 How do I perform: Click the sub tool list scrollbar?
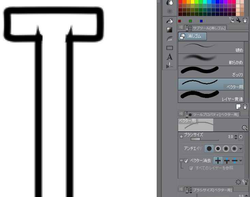(x=246, y=72)
